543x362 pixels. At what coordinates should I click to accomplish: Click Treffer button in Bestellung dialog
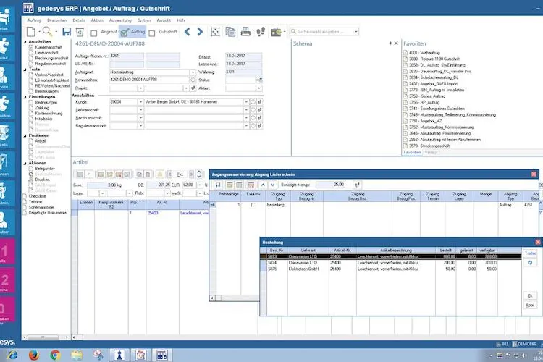(530, 253)
